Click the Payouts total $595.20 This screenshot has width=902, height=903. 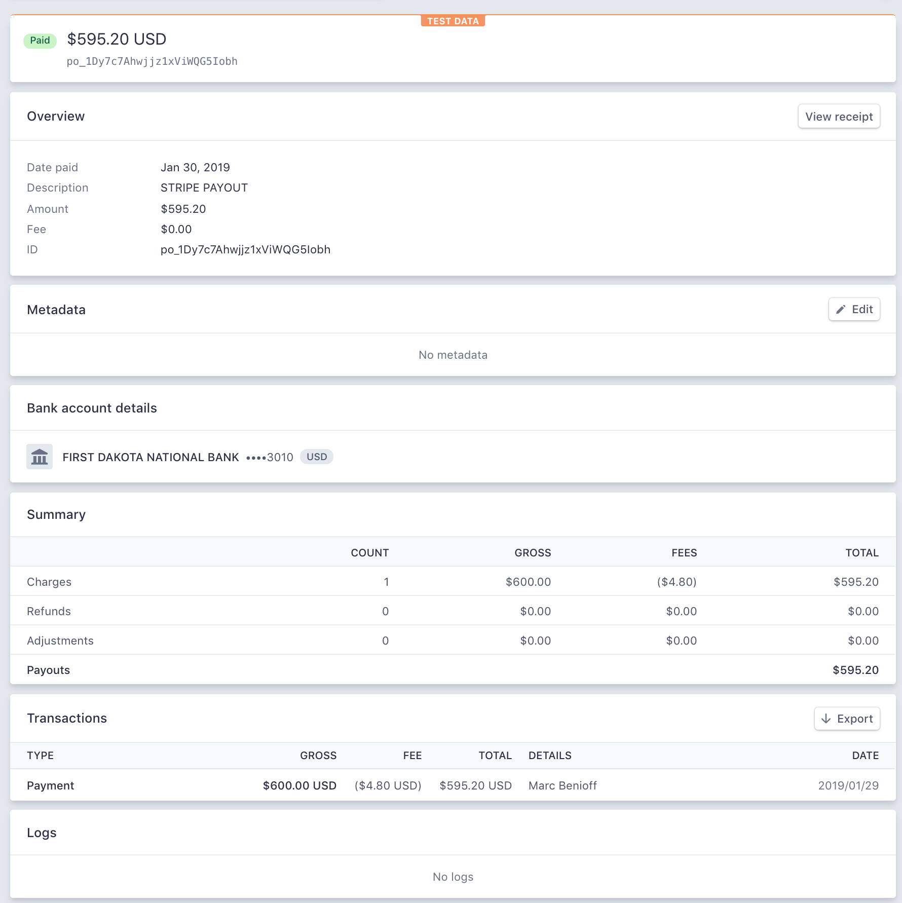855,670
